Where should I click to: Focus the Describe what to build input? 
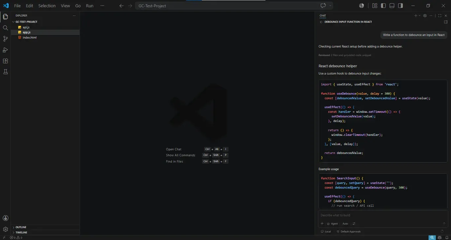[383, 215]
